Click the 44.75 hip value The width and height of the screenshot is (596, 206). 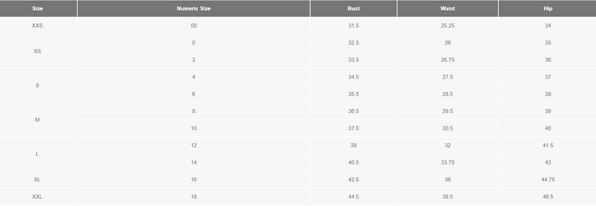tap(548, 180)
